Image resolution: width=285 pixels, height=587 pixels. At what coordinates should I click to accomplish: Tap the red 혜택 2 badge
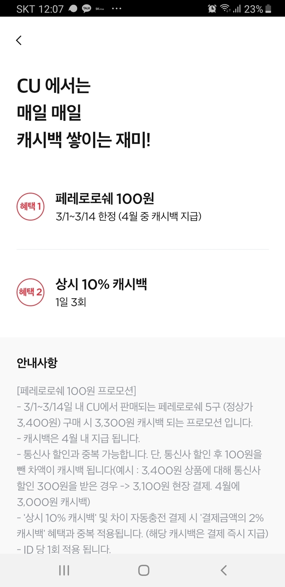[x=31, y=292]
